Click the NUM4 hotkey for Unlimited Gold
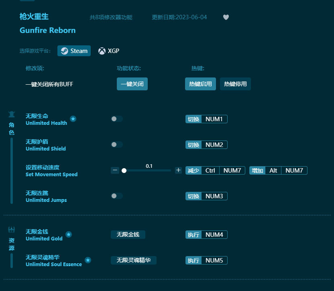This screenshot has width=334, height=291. [x=214, y=235]
